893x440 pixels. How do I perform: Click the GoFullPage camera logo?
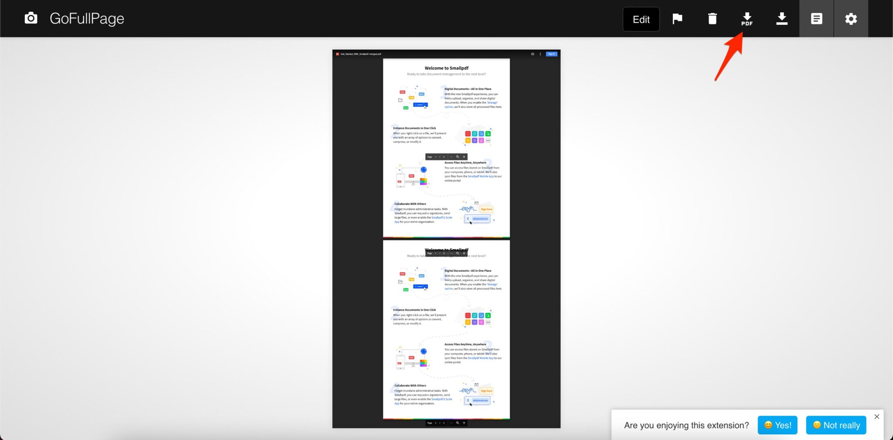tap(31, 18)
